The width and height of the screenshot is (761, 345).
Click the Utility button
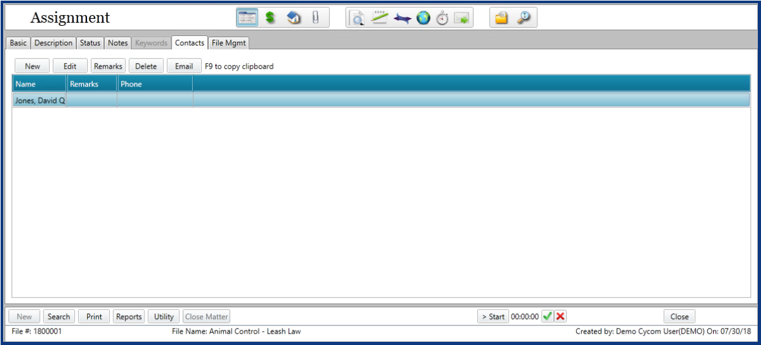(164, 317)
